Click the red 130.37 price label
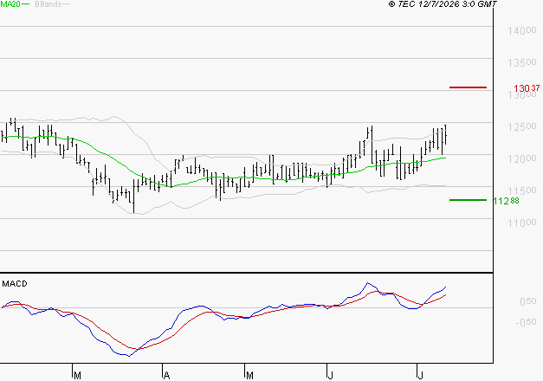 [527, 88]
